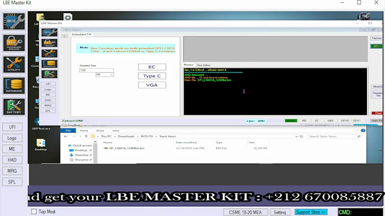
Task: Switch to the Hex Editor tab
Action: (203, 65)
